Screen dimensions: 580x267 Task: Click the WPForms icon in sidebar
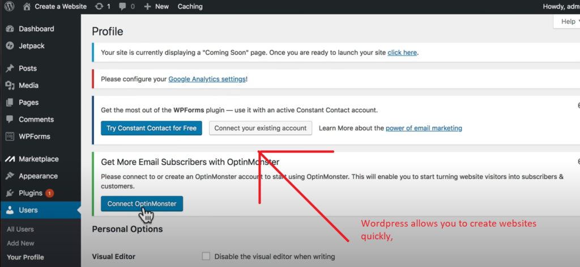(10, 136)
